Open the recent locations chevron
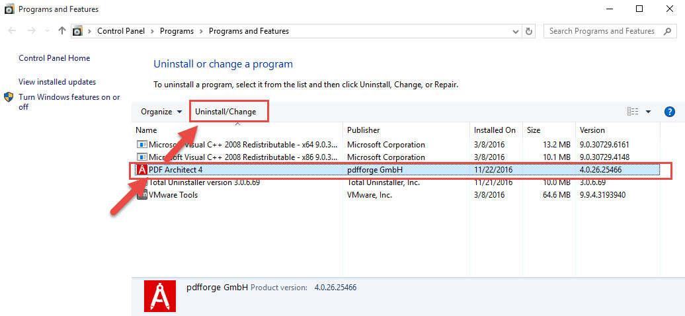The image size is (685, 316). tap(47, 32)
